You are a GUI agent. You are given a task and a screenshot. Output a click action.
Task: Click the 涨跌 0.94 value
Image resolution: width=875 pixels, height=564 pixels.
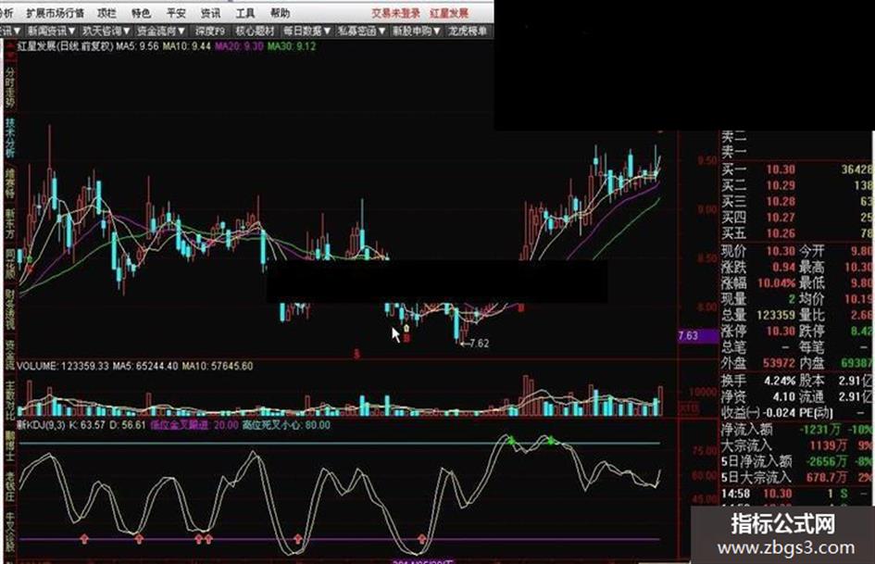point(783,267)
